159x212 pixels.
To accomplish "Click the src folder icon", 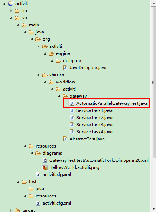I will pos(18,18).
